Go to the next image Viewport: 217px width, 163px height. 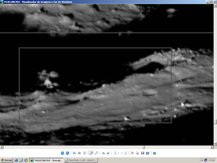tap(67, 153)
